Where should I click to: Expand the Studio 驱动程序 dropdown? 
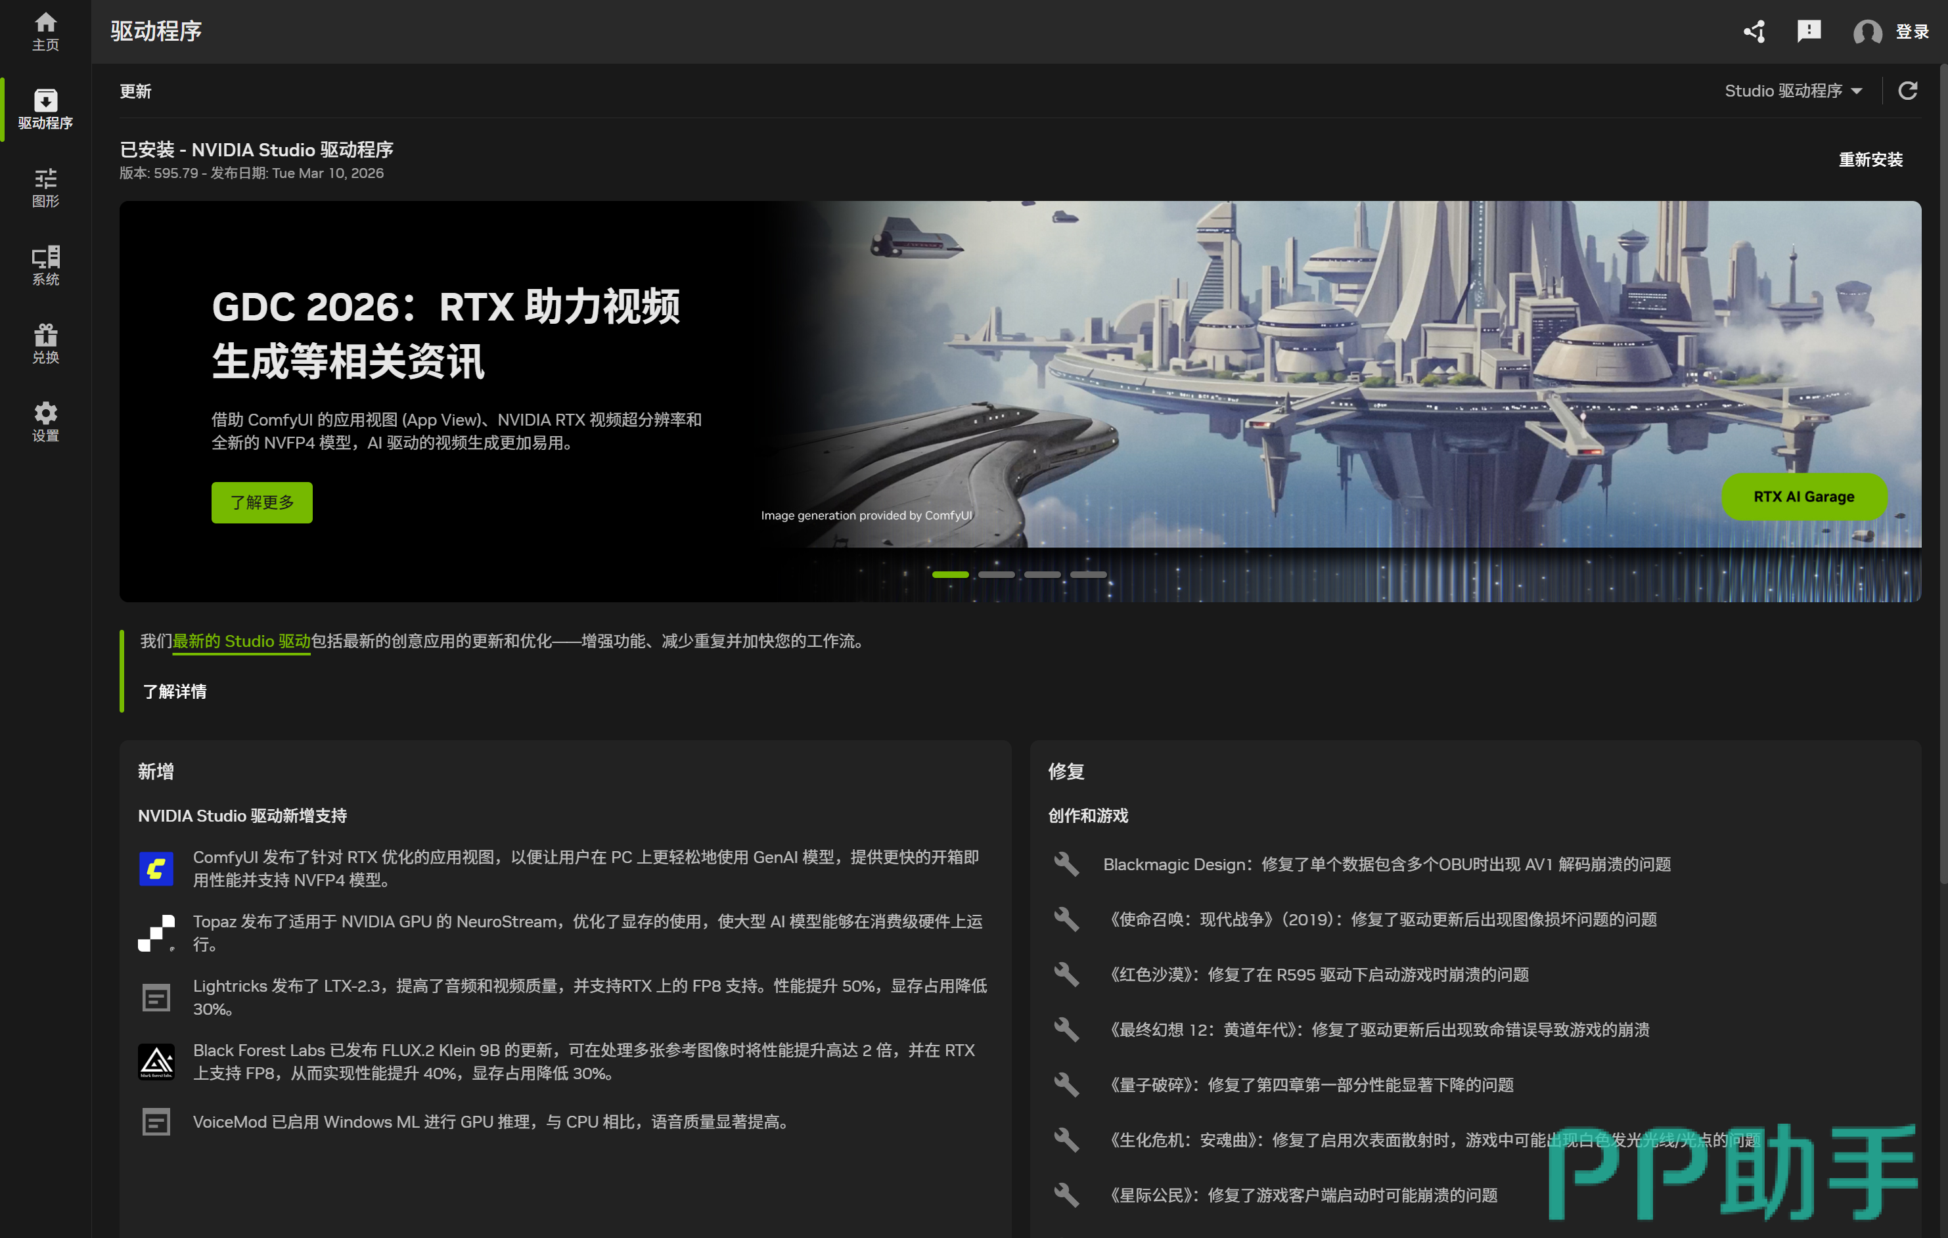tap(1794, 91)
